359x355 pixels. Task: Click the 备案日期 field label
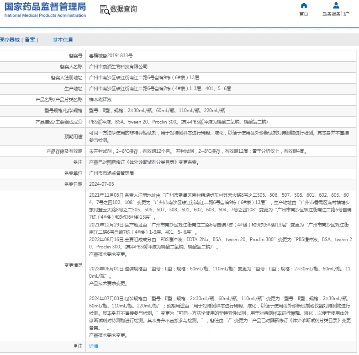pos(73,184)
